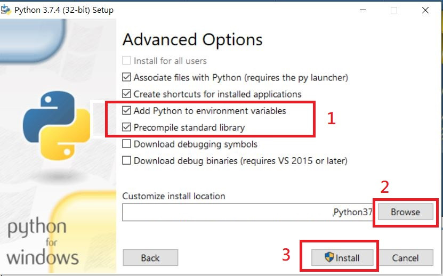
Task: Uncheck Precompile standard library option
Action: [x=127, y=127]
